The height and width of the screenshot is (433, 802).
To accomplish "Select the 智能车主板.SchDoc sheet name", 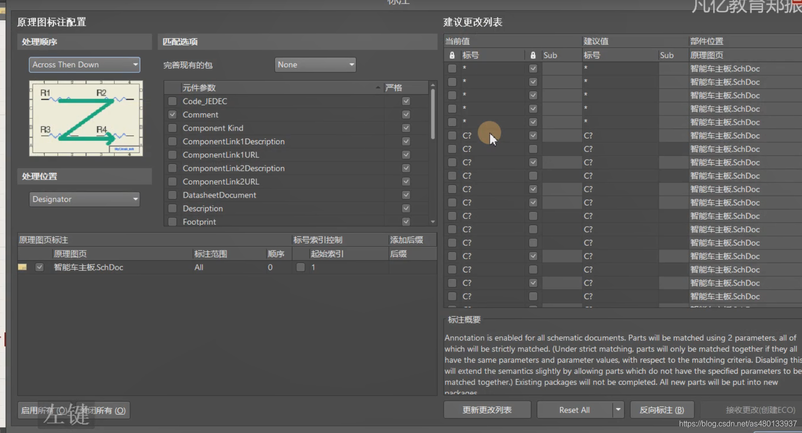I will tap(88, 267).
